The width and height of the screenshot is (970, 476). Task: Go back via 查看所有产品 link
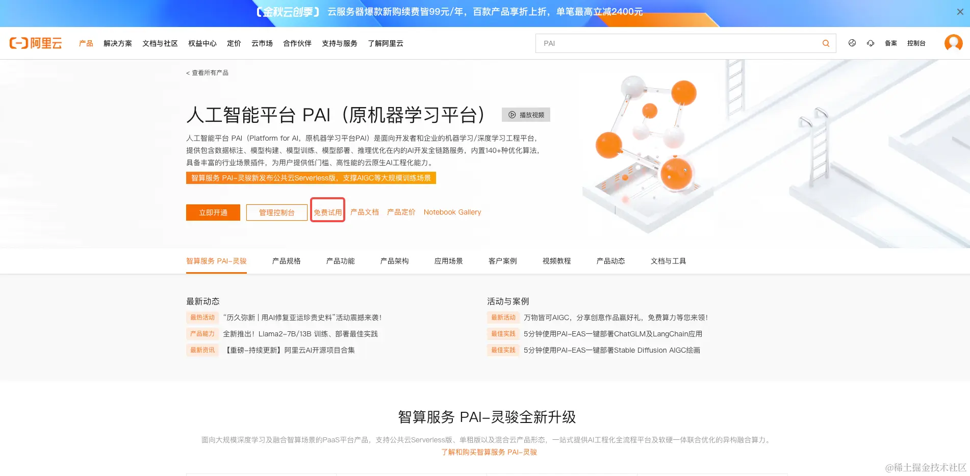coord(208,73)
